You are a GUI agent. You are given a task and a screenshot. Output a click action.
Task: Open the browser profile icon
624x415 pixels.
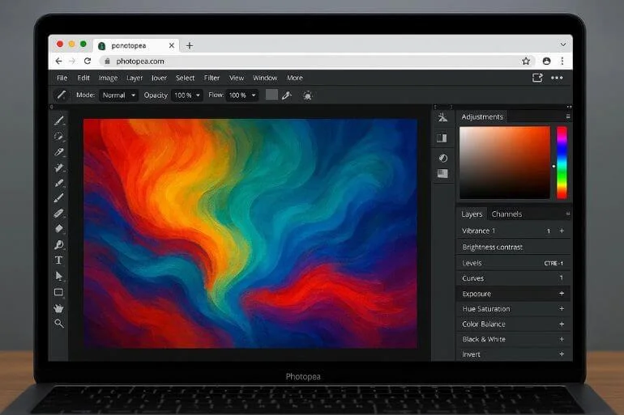click(x=546, y=61)
